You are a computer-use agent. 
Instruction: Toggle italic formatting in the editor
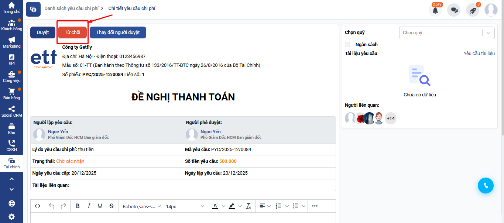(x=89, y=206)
